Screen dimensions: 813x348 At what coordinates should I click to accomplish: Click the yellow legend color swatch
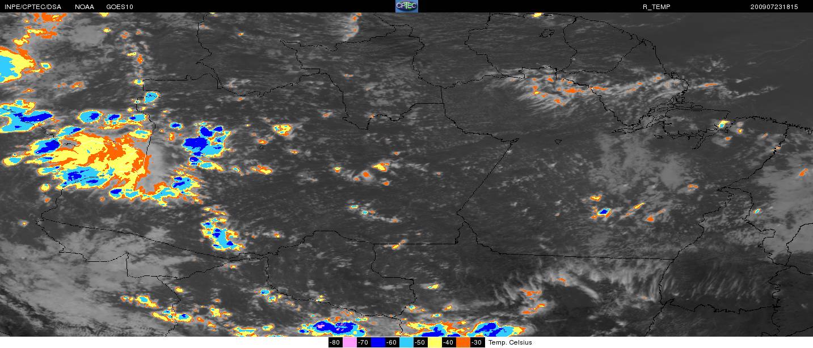click(x=435, y=342)
